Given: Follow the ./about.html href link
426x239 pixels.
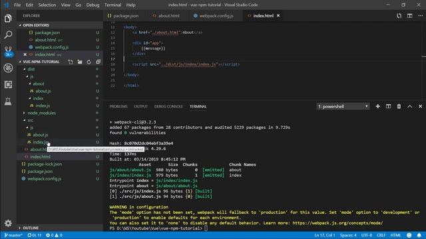Looking at the screenshot, I should click(x=166, y=33).
